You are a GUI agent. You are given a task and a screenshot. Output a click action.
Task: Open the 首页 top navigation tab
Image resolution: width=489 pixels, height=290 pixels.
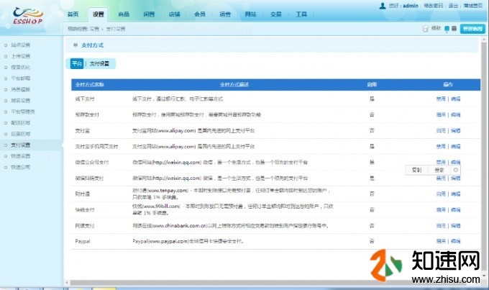(73, 14)
